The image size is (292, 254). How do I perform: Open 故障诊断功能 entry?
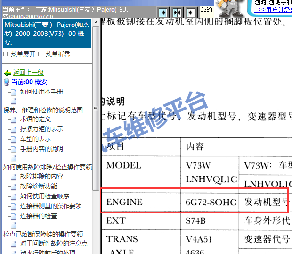(x=39, y=186)
